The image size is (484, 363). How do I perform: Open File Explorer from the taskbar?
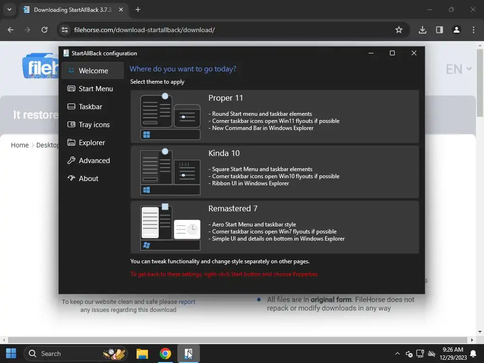coord(142,354)
